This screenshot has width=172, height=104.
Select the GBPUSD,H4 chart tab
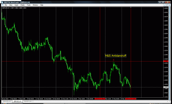(x=17, y=101)
